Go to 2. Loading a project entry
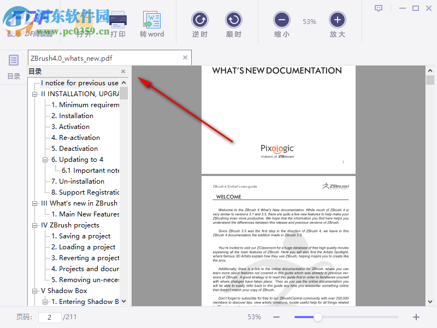This screenshot has height=328, width=437. 84,247
